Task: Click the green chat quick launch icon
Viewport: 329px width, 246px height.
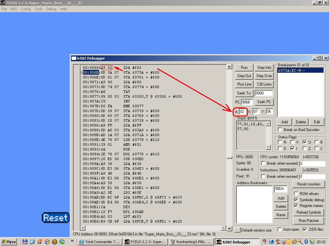Action: (62, 242)
